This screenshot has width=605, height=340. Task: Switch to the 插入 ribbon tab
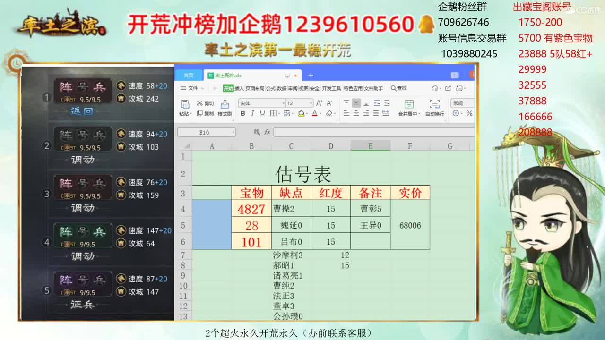[239, 88]
